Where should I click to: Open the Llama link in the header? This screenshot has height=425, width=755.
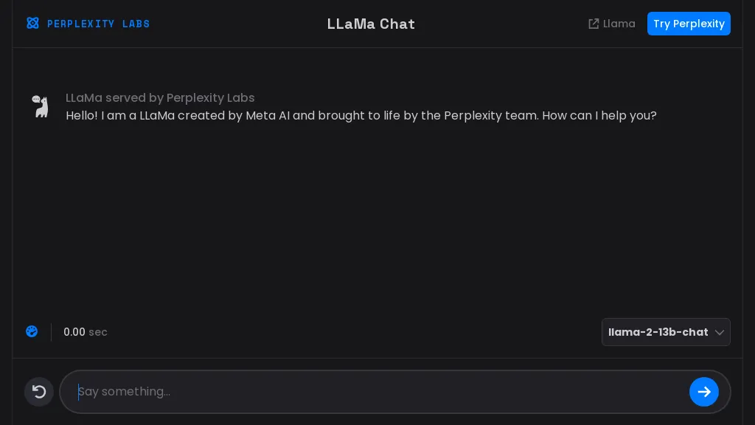619,24
